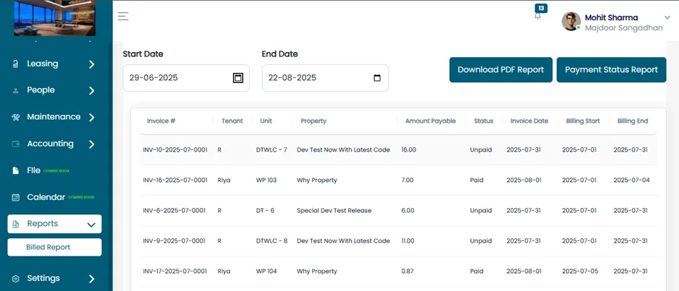Screen dimensions: 679x291
Task: Select invoice INV-16-2025-07-0001
Action: 175,180
